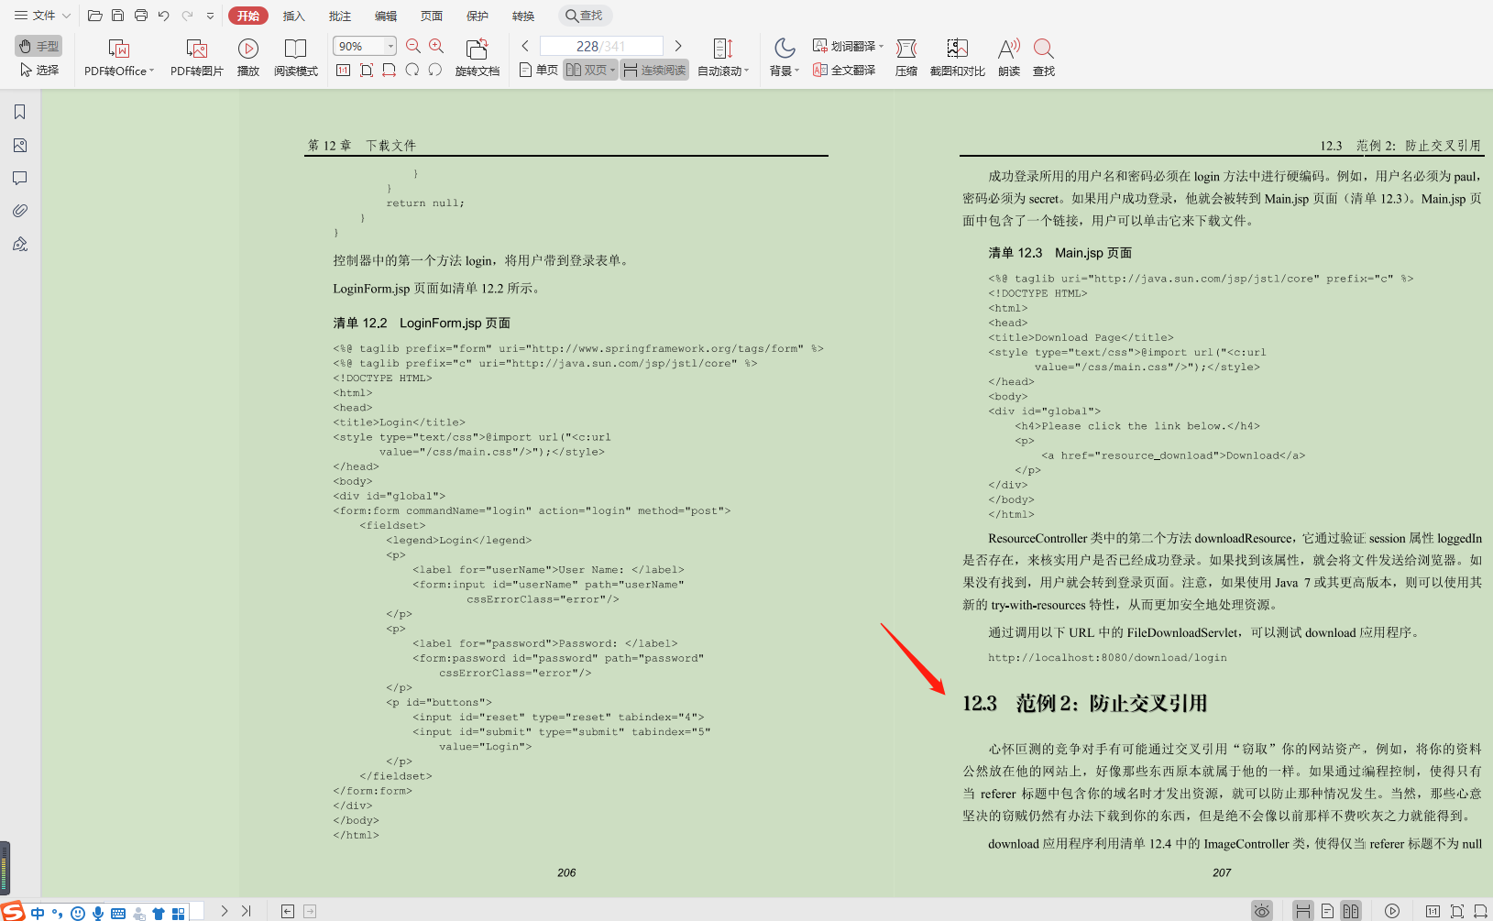Screen dimensions: 1493x921
Task: Rotate document with 旋转文档
Action: click(478, 57)
